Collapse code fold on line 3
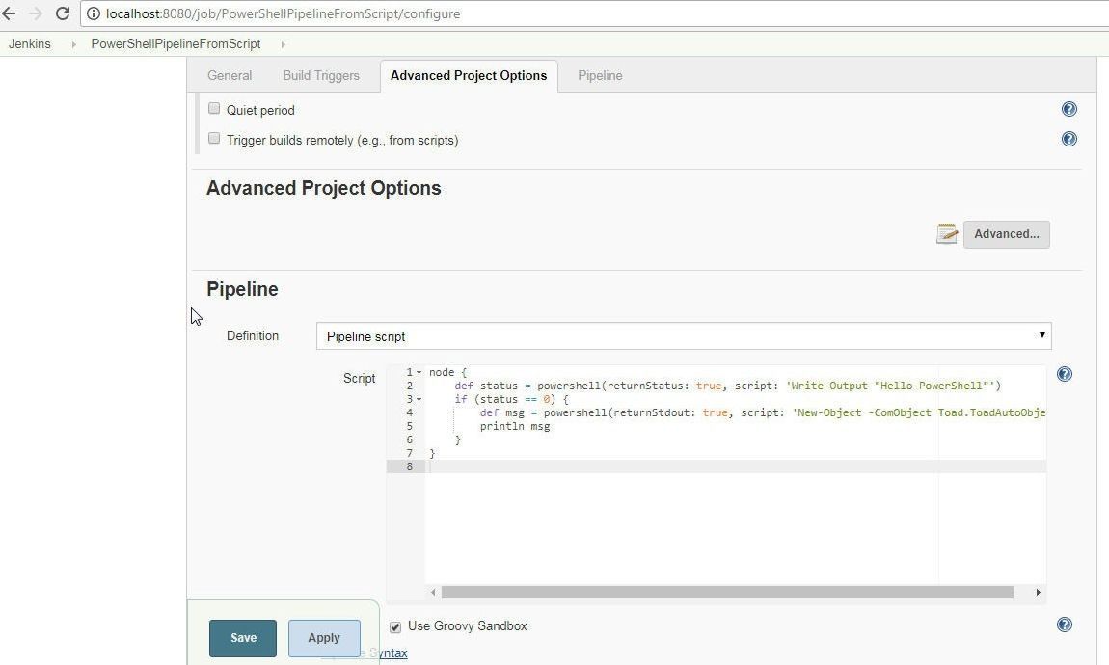 point(419,399)
